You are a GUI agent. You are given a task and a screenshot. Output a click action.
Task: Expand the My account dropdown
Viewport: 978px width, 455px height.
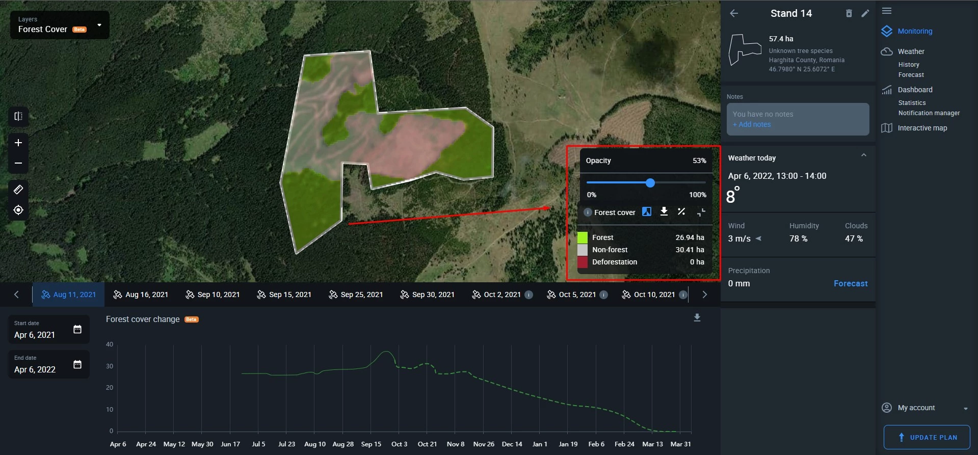965,409
